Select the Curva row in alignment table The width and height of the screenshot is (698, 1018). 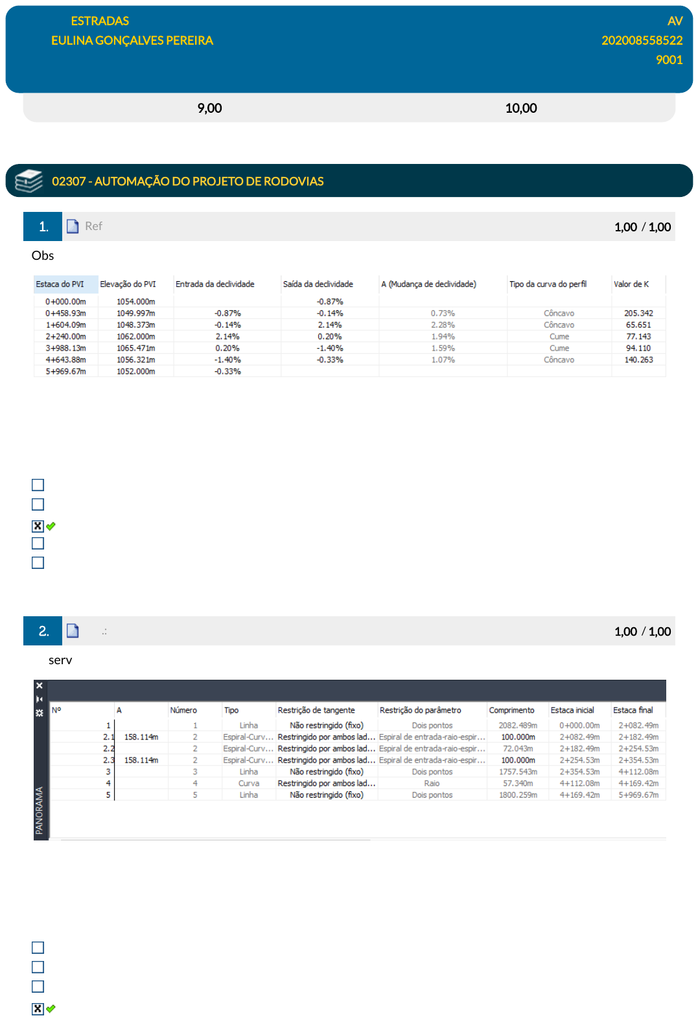[249, 783]
